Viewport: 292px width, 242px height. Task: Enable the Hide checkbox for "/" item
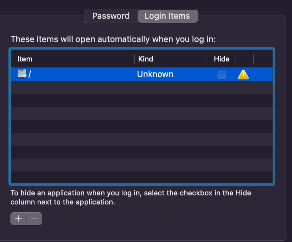click(222, 74)
